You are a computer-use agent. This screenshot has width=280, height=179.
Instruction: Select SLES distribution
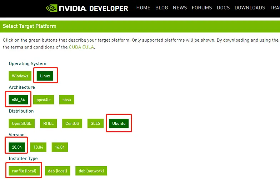point(96,123)
